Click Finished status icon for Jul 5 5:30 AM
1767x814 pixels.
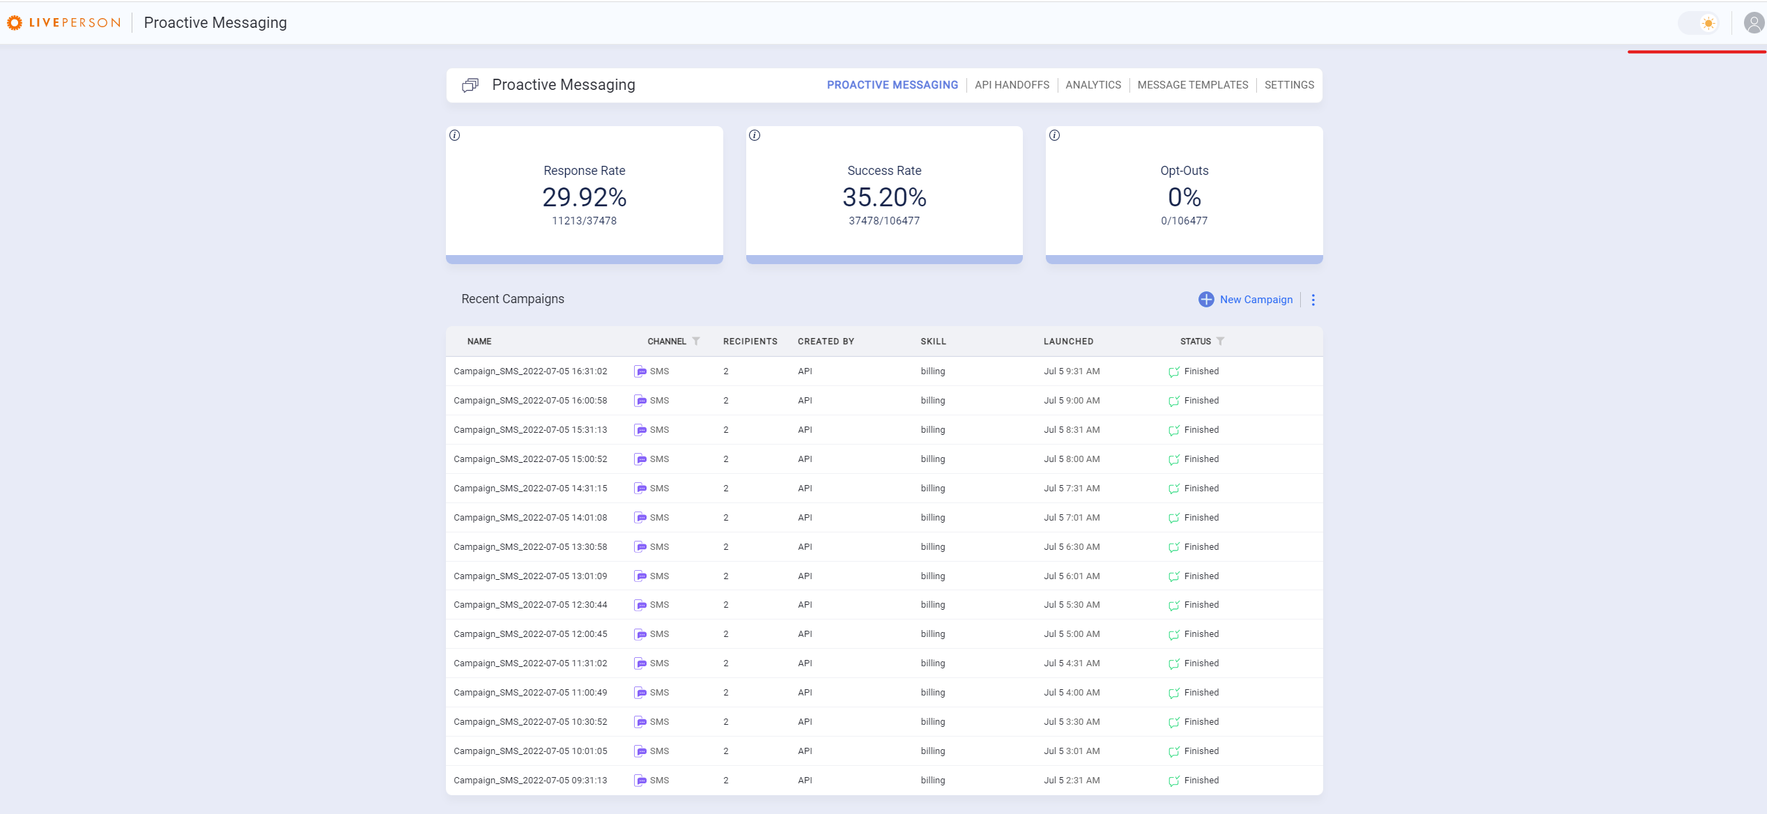pos(1174,605)
